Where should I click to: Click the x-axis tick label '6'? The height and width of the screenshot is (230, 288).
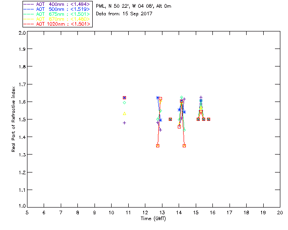44,212
